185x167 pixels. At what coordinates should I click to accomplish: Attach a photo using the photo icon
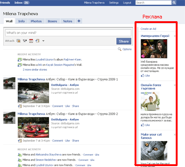click(18, 41)
